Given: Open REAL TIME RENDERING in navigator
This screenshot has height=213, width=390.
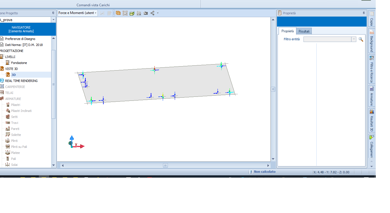Looking at the screenshot, I should (x=21, y=81).
